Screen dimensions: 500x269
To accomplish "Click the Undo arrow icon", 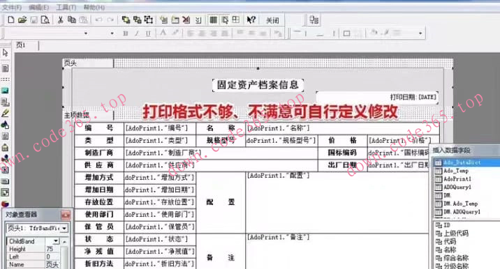I will (x=99, y=20).
